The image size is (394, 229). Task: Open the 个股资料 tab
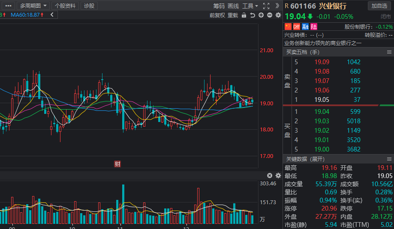(x=65, y=6)
